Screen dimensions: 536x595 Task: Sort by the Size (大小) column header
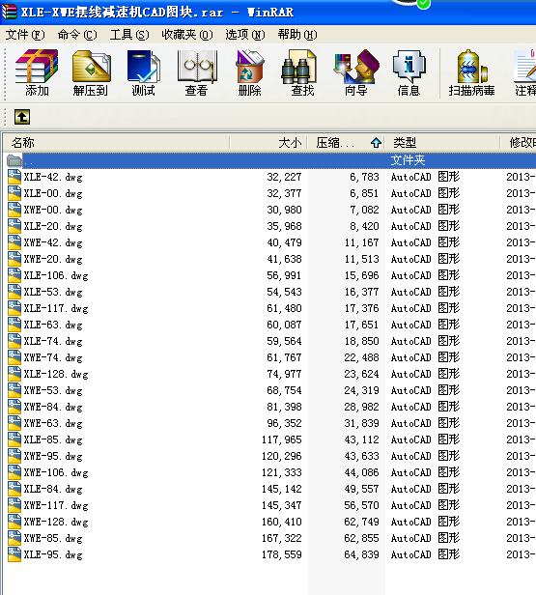coord(268,143)
